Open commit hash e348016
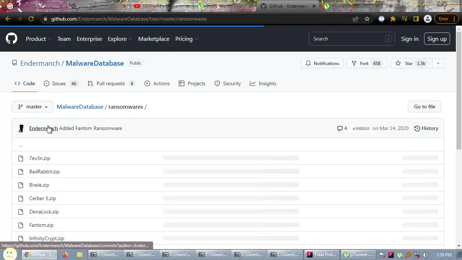Image resolution: width=462 pixels, height=260 pixels. tap(361, 129)
